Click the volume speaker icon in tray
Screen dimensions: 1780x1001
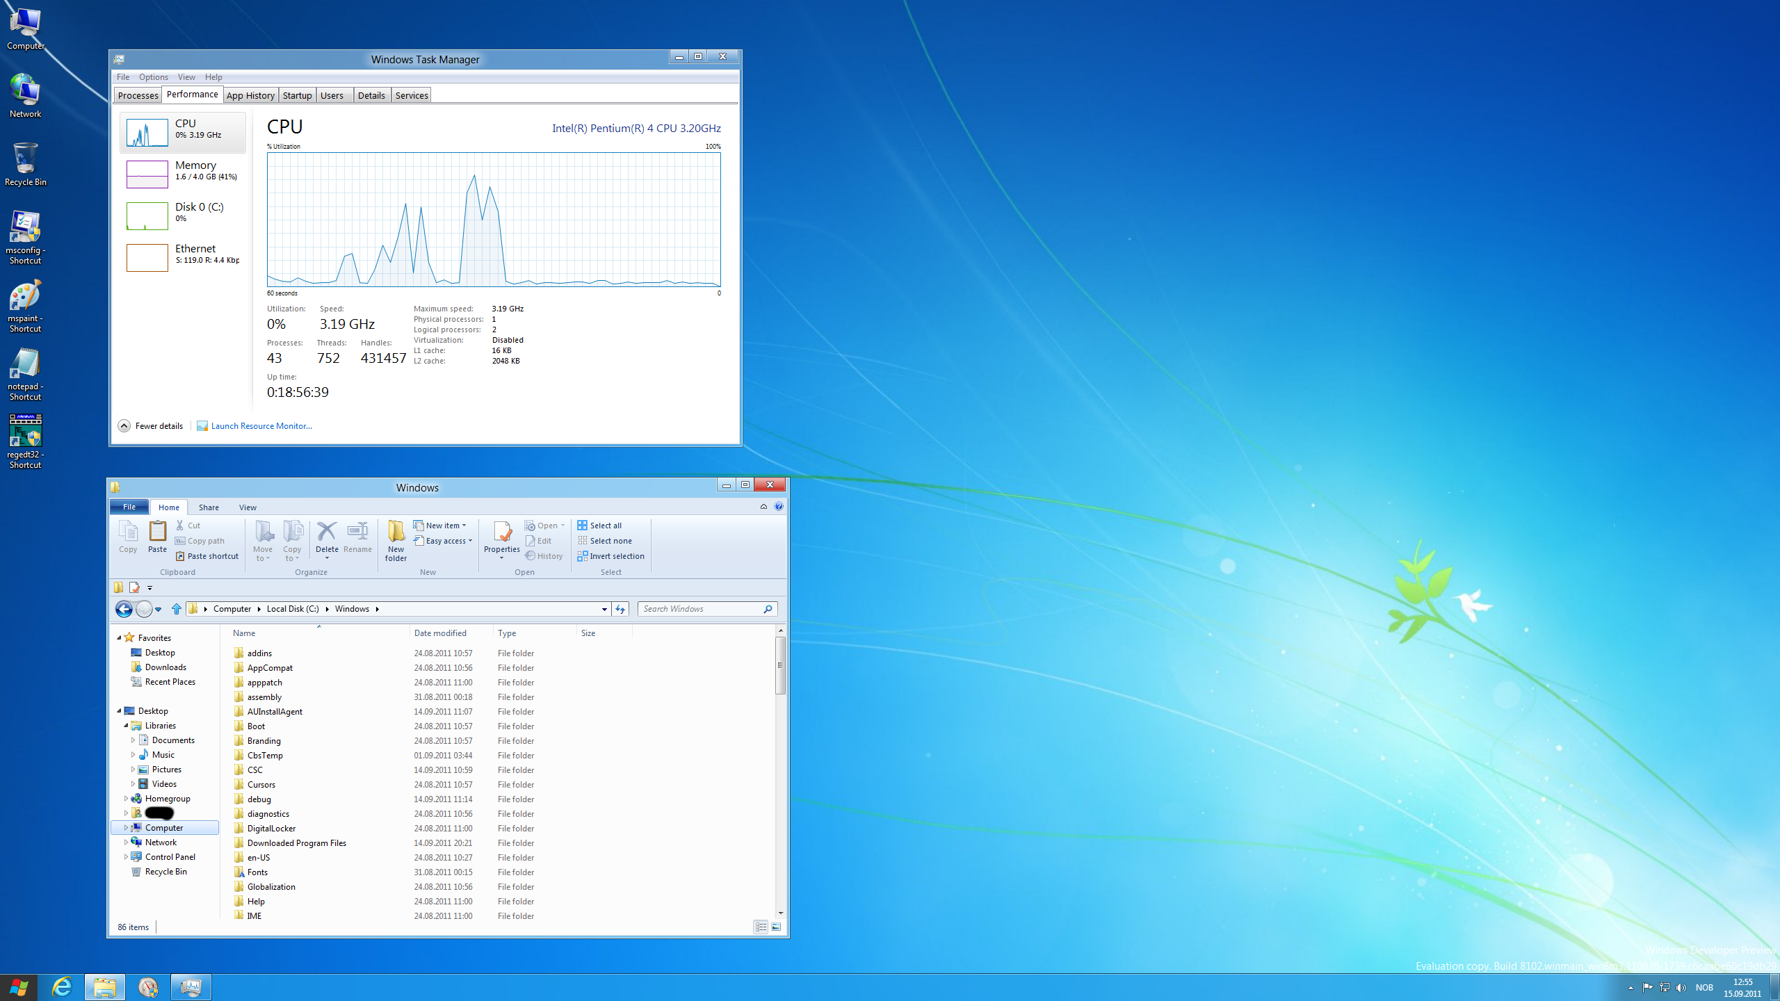click(x=1681, y=987)
